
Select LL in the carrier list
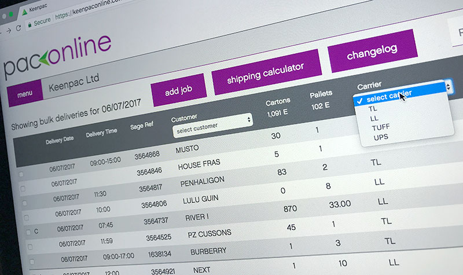pos(374,119)
